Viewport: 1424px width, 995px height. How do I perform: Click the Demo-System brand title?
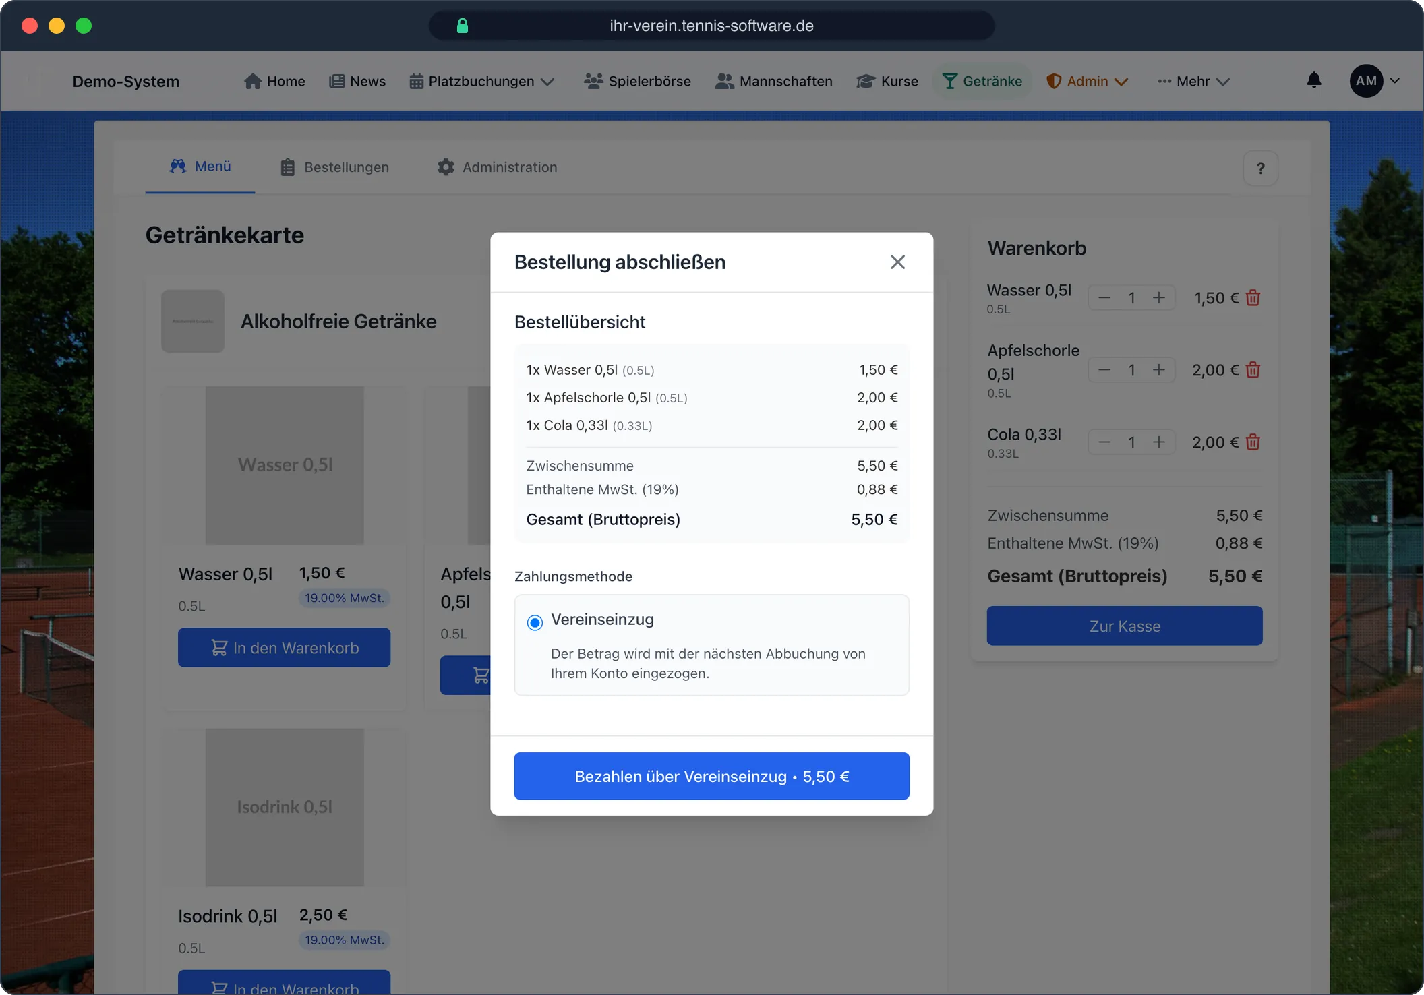click(x=126, y=81)
